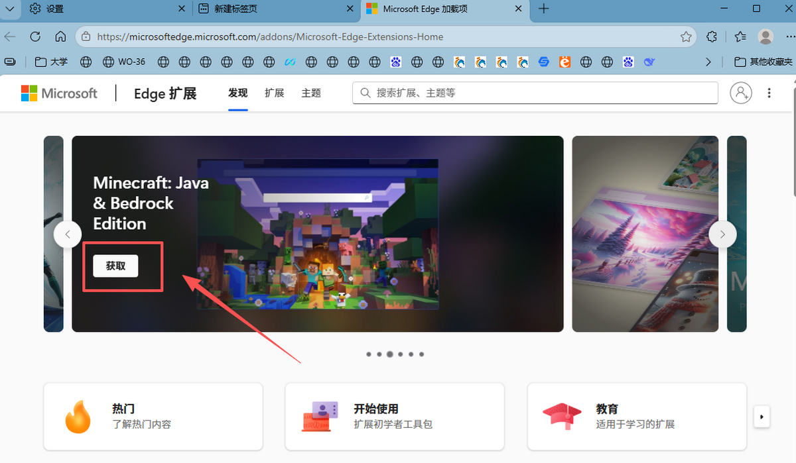Open the tab search dropdown chevron
This screenshot has width=796, height=463.
coord(9,9)
